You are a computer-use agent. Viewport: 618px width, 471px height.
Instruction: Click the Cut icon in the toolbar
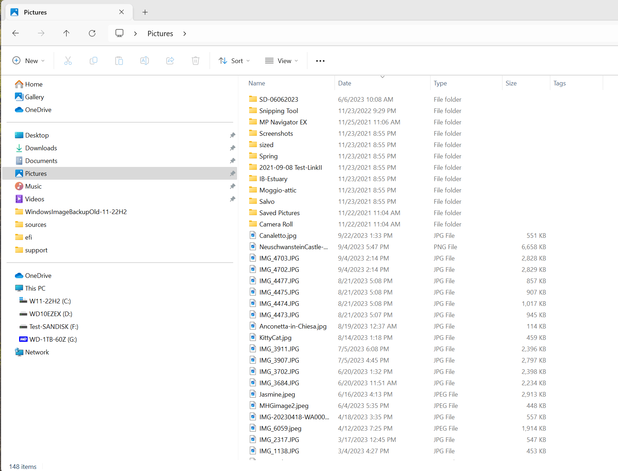click(68, 61)
